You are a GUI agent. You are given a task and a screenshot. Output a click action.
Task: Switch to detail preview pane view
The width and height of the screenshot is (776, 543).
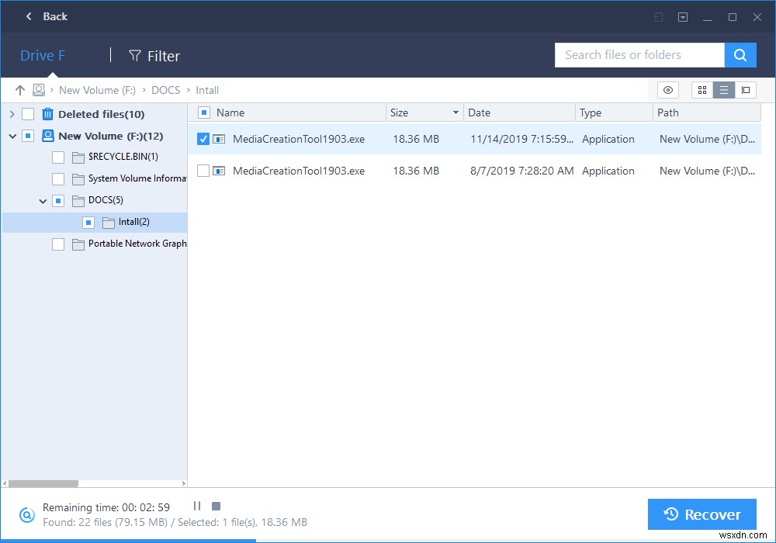(x=746, y=90)
